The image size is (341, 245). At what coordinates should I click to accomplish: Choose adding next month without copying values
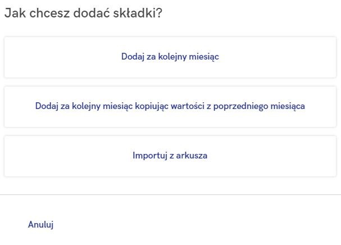pos(170,57)
